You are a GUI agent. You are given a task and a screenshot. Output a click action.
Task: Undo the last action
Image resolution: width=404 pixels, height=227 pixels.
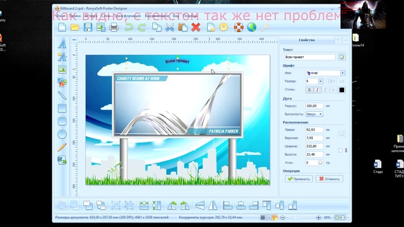coord(129,27)
